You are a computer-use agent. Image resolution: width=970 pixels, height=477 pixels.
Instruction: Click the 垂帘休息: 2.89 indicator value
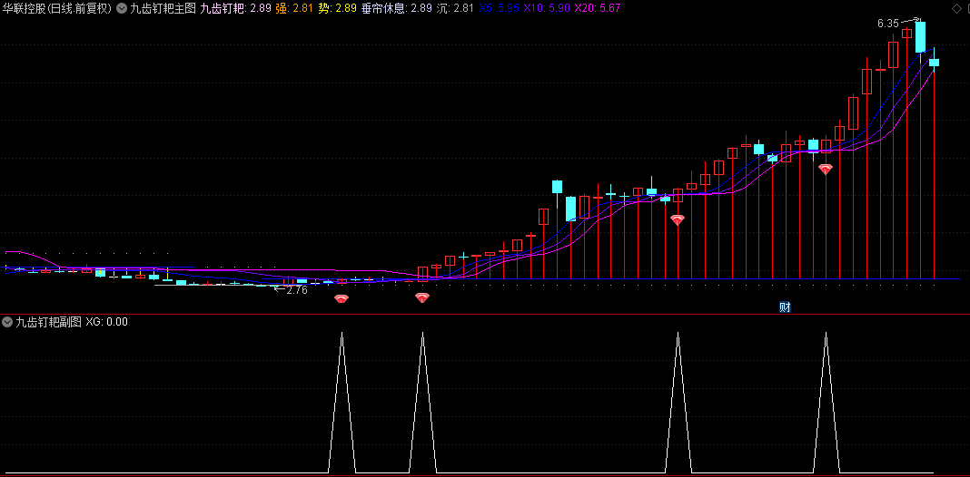point(397,9)
